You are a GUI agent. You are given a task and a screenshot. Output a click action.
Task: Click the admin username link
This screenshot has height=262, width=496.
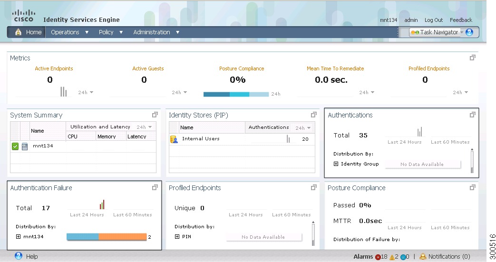point(411,20)
